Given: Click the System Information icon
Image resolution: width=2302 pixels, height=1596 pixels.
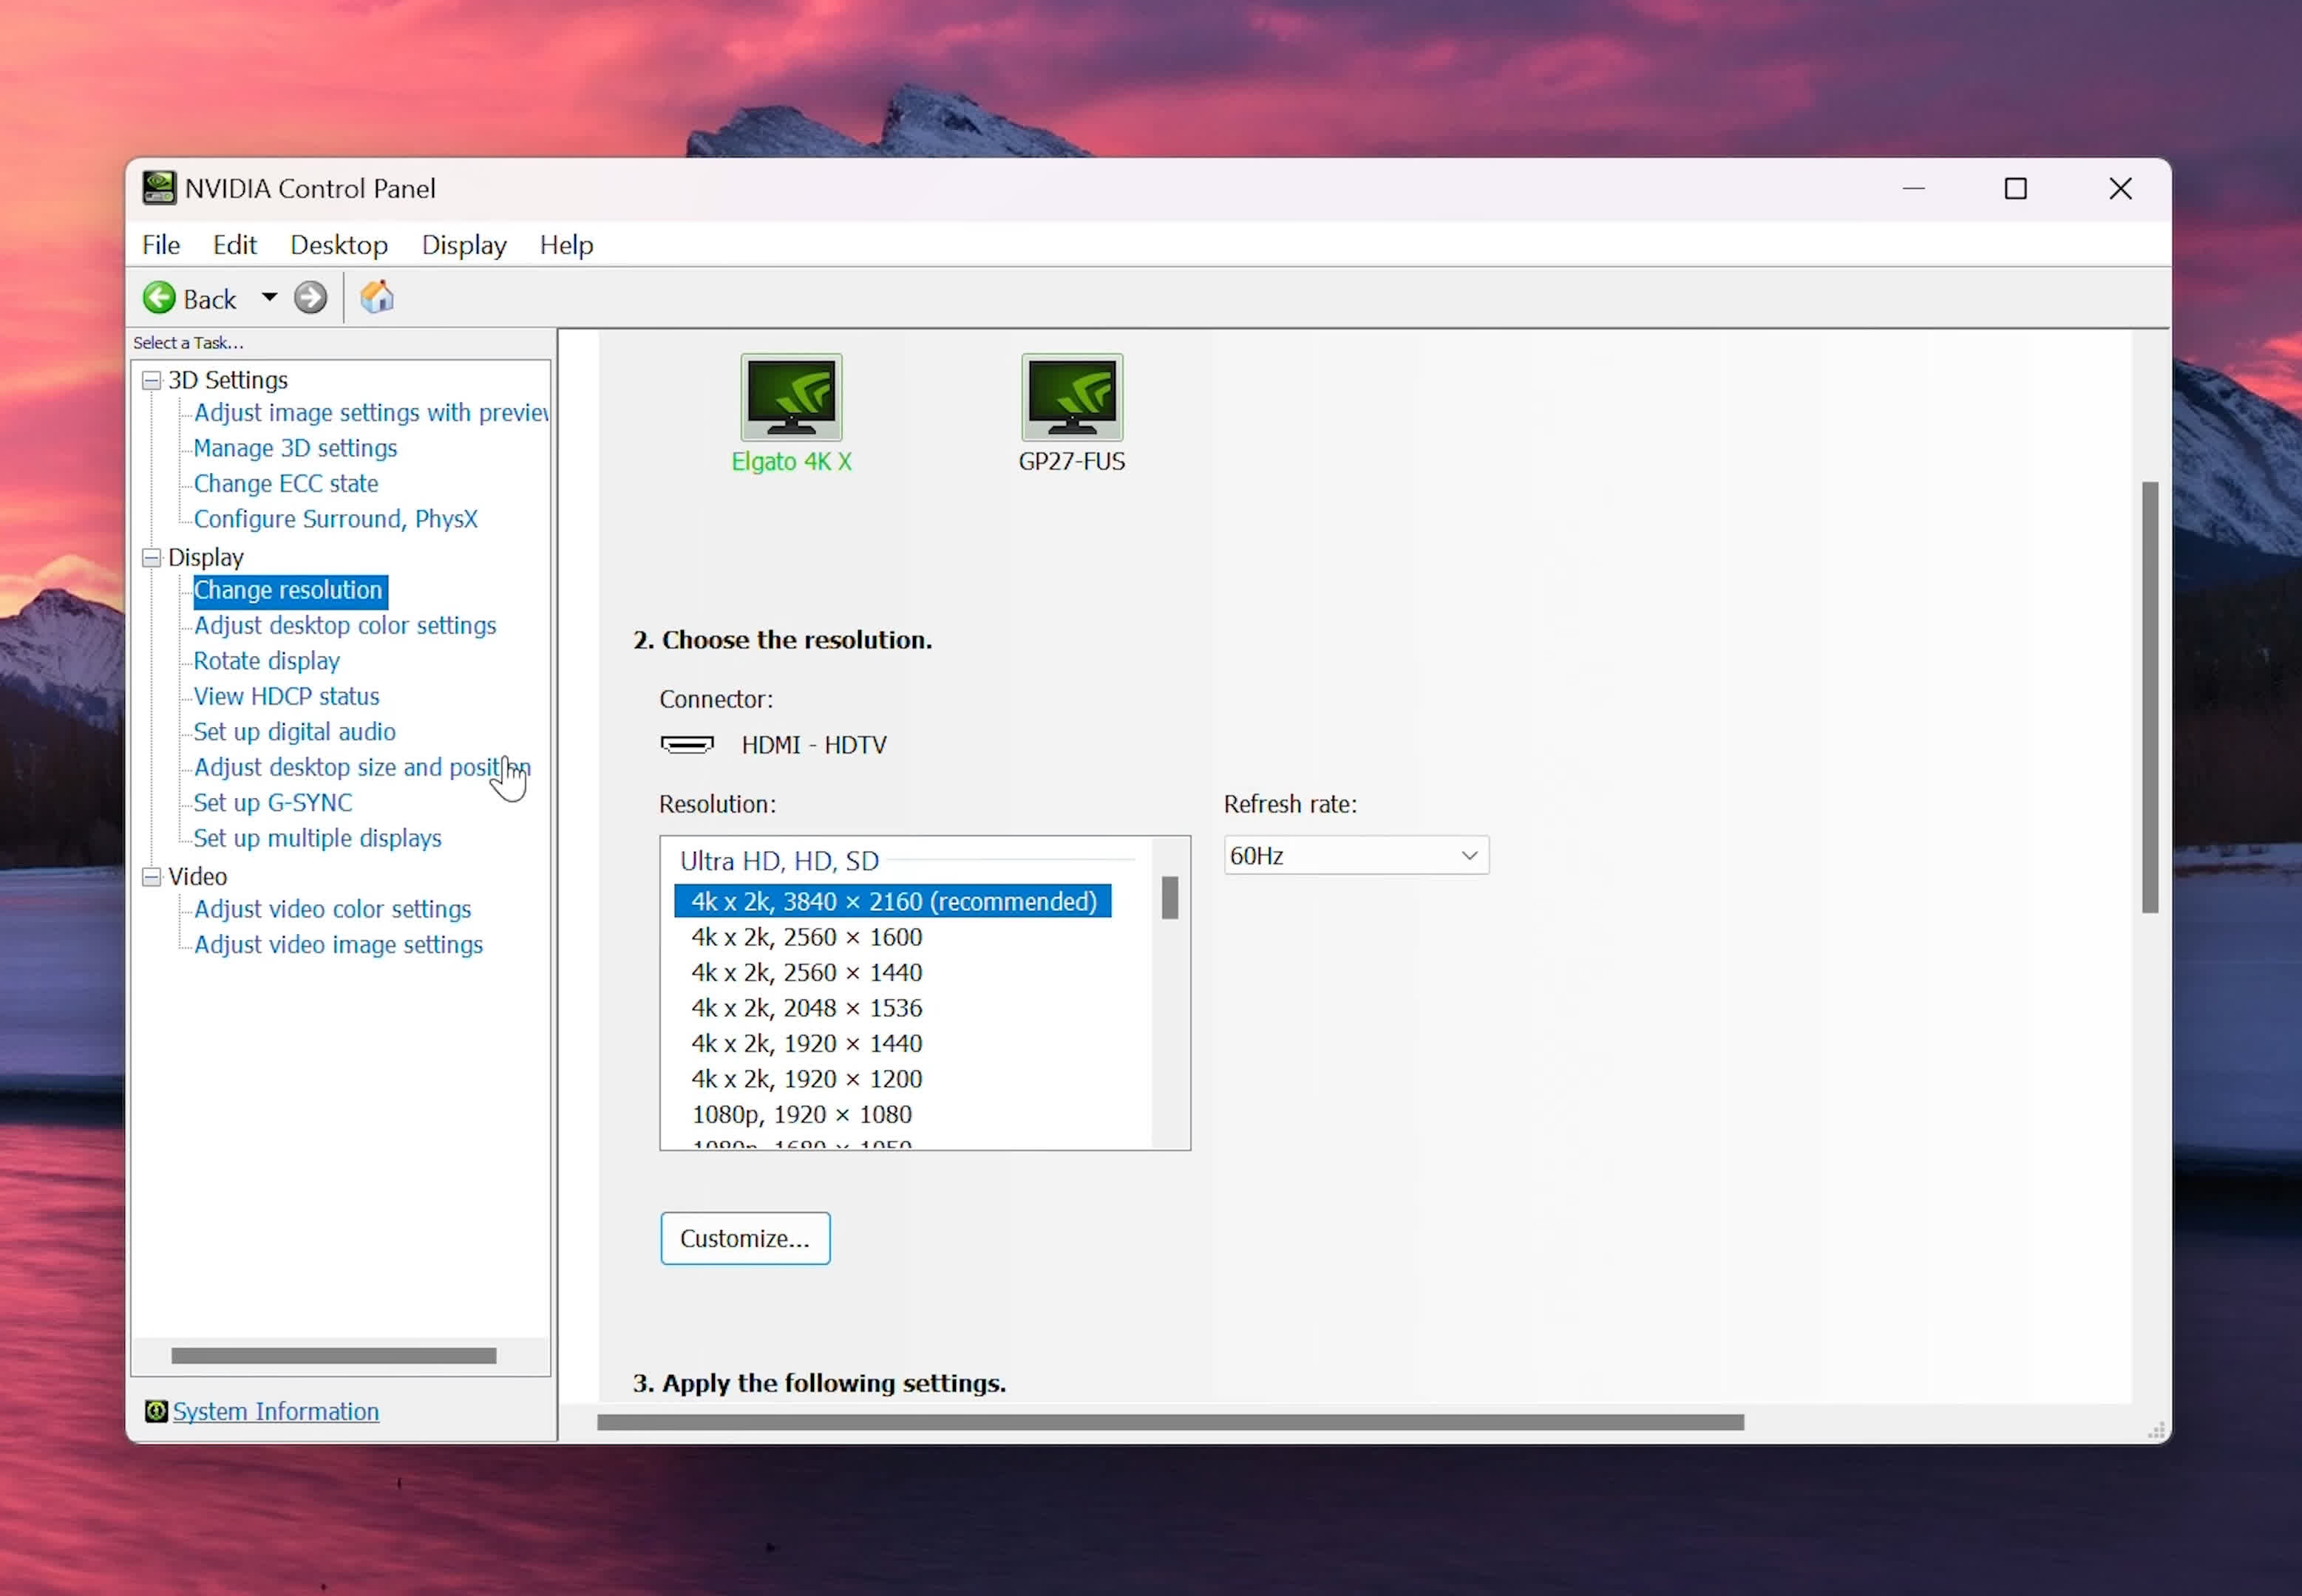Looking at the screenshot, I should [x=156, y=1411].
